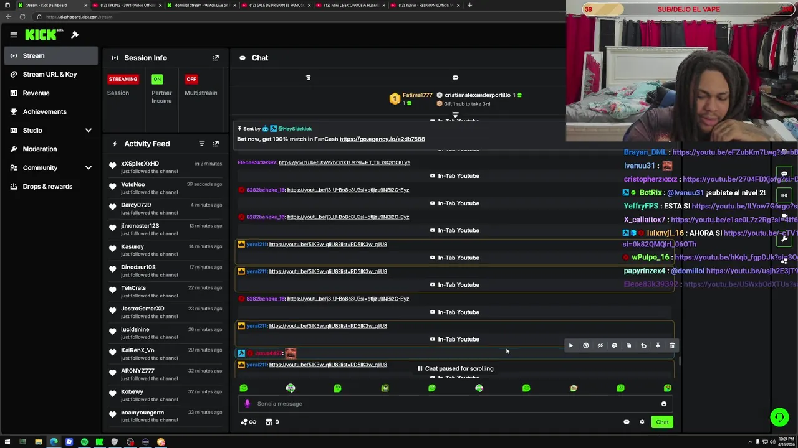The width and height of the screenshot is (798, 448).
Task: Open File Explorer from the taskbar
Action: [x=38, y=442]
